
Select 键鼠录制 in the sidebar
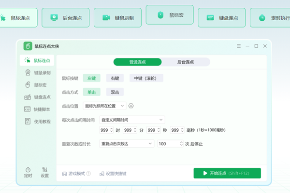pyautogui.click(x=37, y=72)
